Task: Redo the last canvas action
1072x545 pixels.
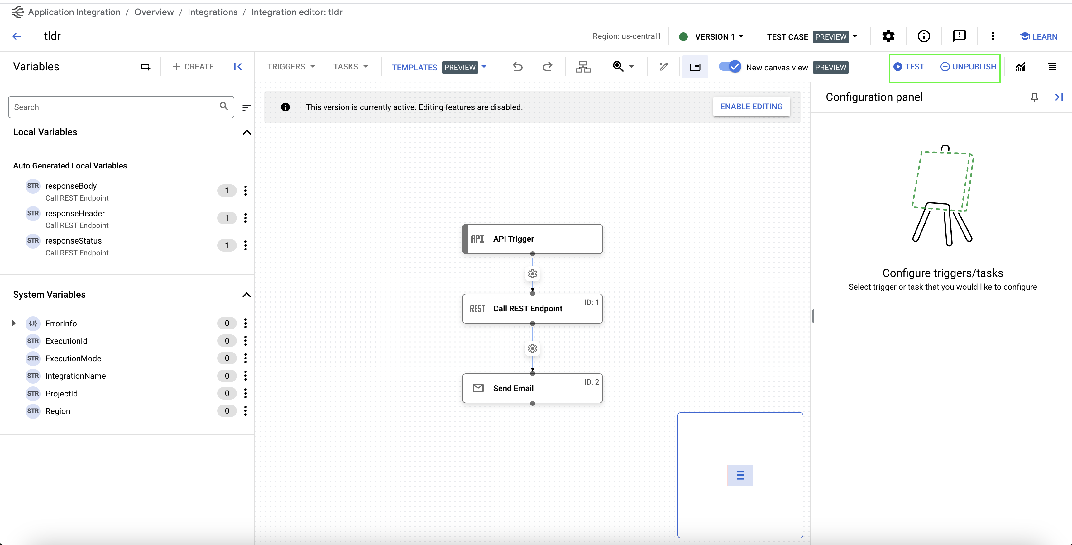Action: click(547, 67)
